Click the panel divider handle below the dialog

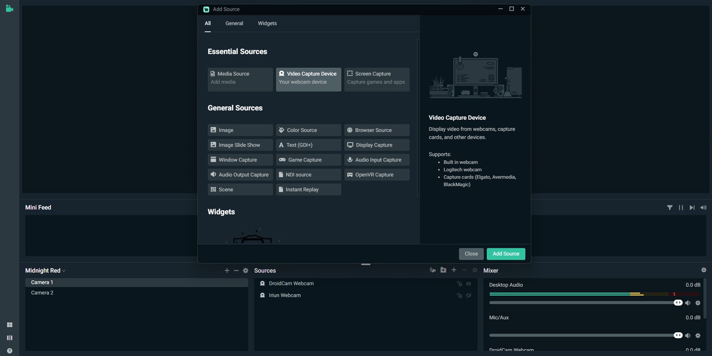click(x=366, y=264)
